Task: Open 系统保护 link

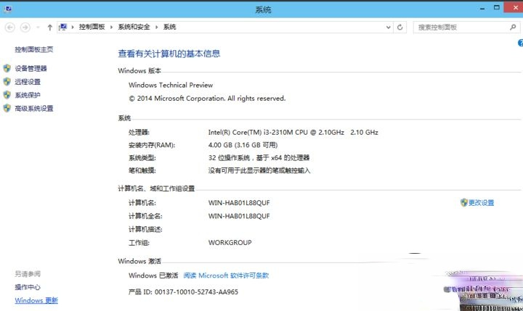Action: [28, 95]
